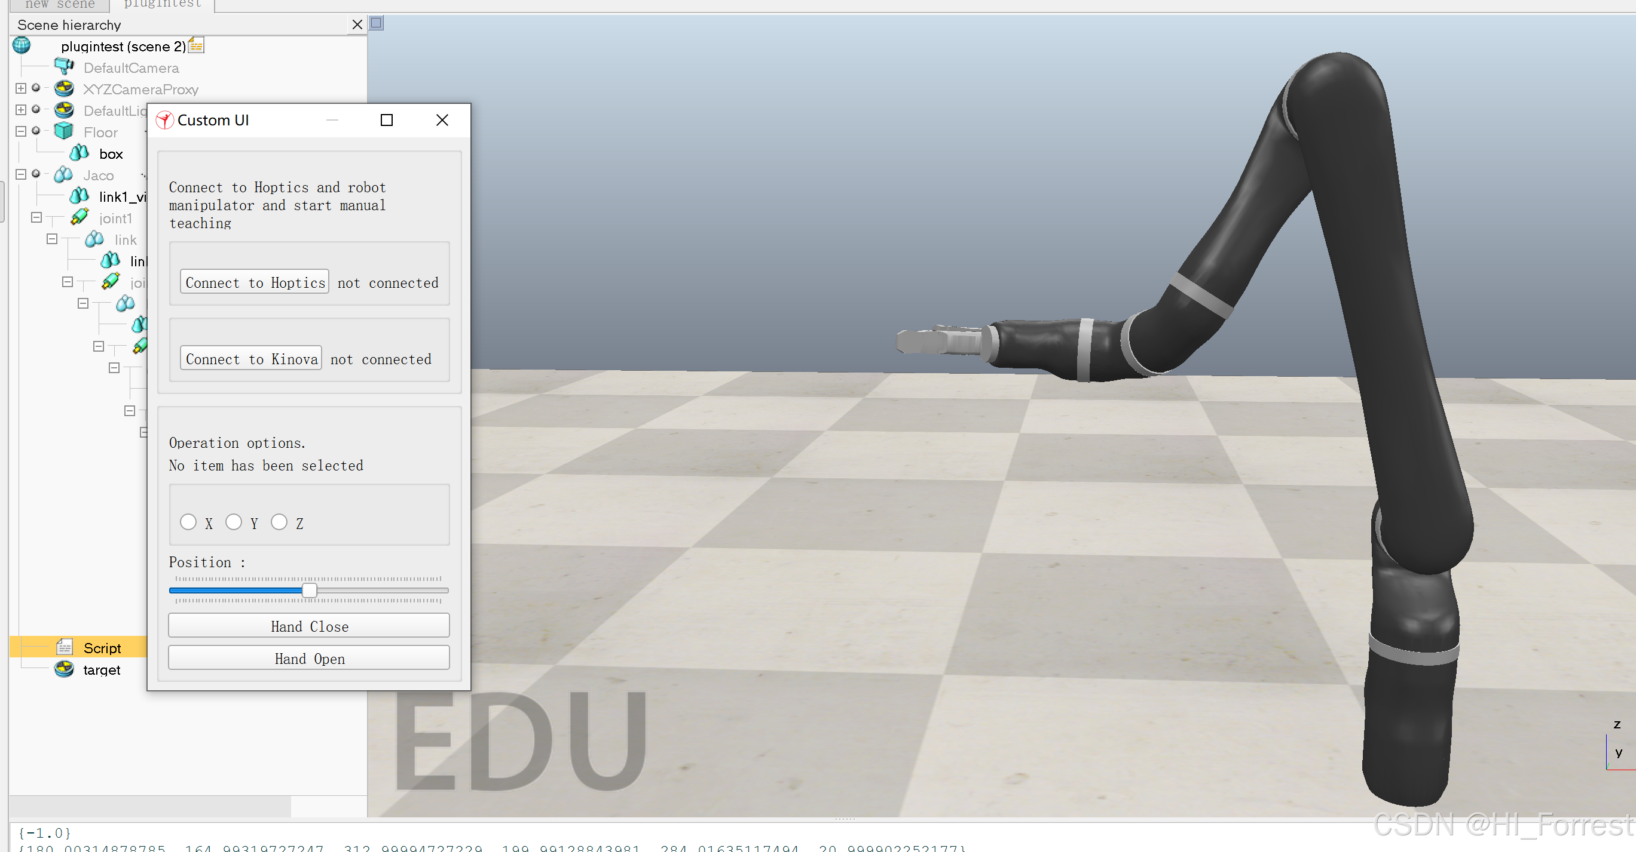Click the Floor label in hierarchy

pos(100,132)
